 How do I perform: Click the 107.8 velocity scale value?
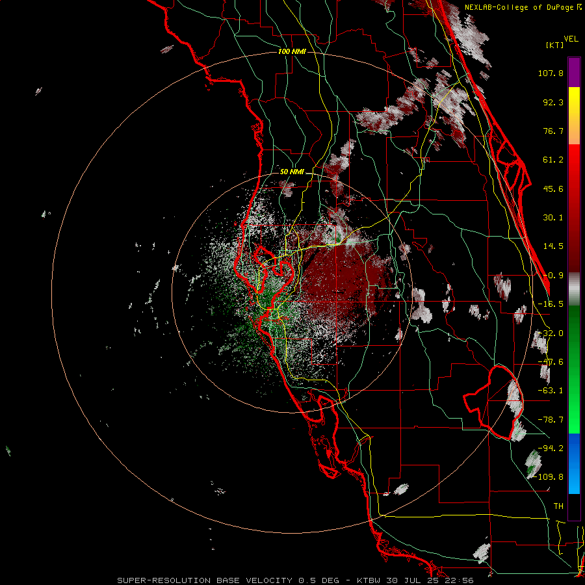(551, 73)
